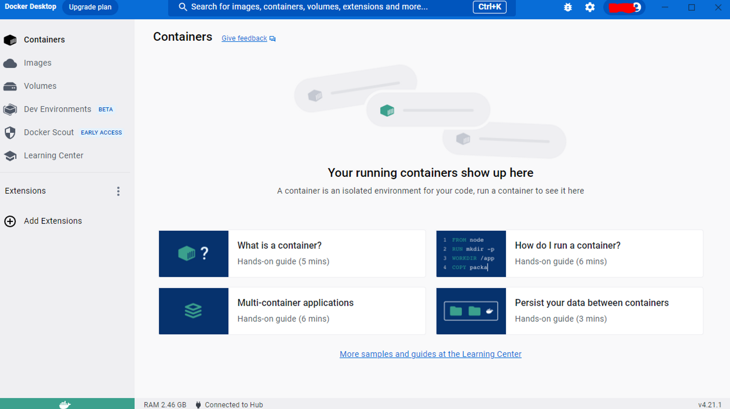
Task: Click the Add Extensions plus icon
Action: pos(10,221)
